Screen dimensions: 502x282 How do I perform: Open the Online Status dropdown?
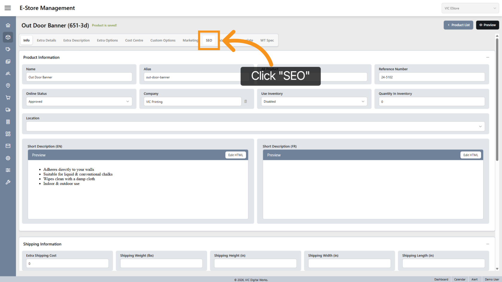[79, 101]
